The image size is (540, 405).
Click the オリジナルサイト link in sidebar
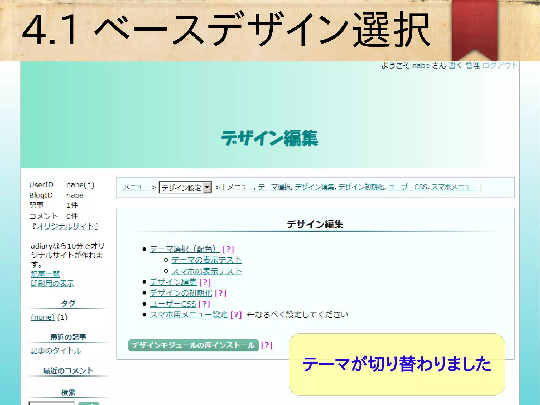point(65,226)
